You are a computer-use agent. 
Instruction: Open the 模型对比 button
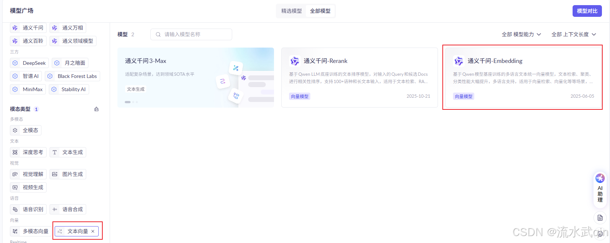pyautogui.click(x=587, y=11)
